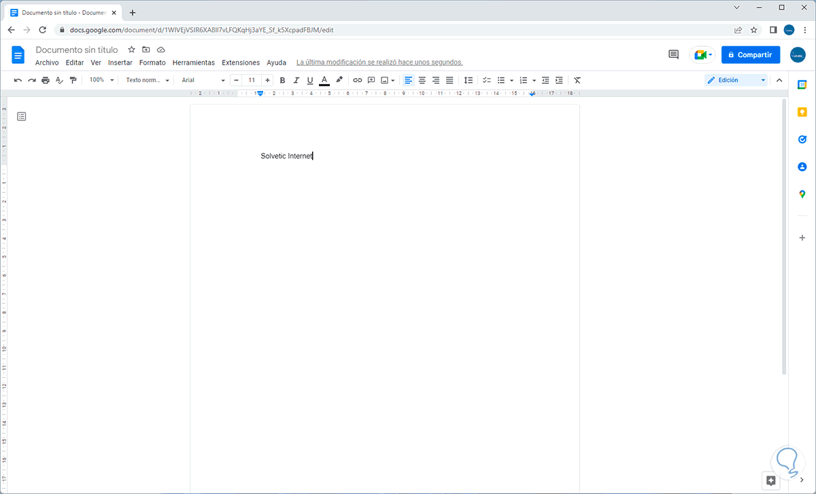
Task: Open the Edición mode dropdown
Action: 736,80
